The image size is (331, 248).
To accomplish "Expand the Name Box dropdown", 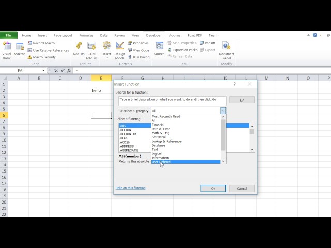I will pos(43,71).
